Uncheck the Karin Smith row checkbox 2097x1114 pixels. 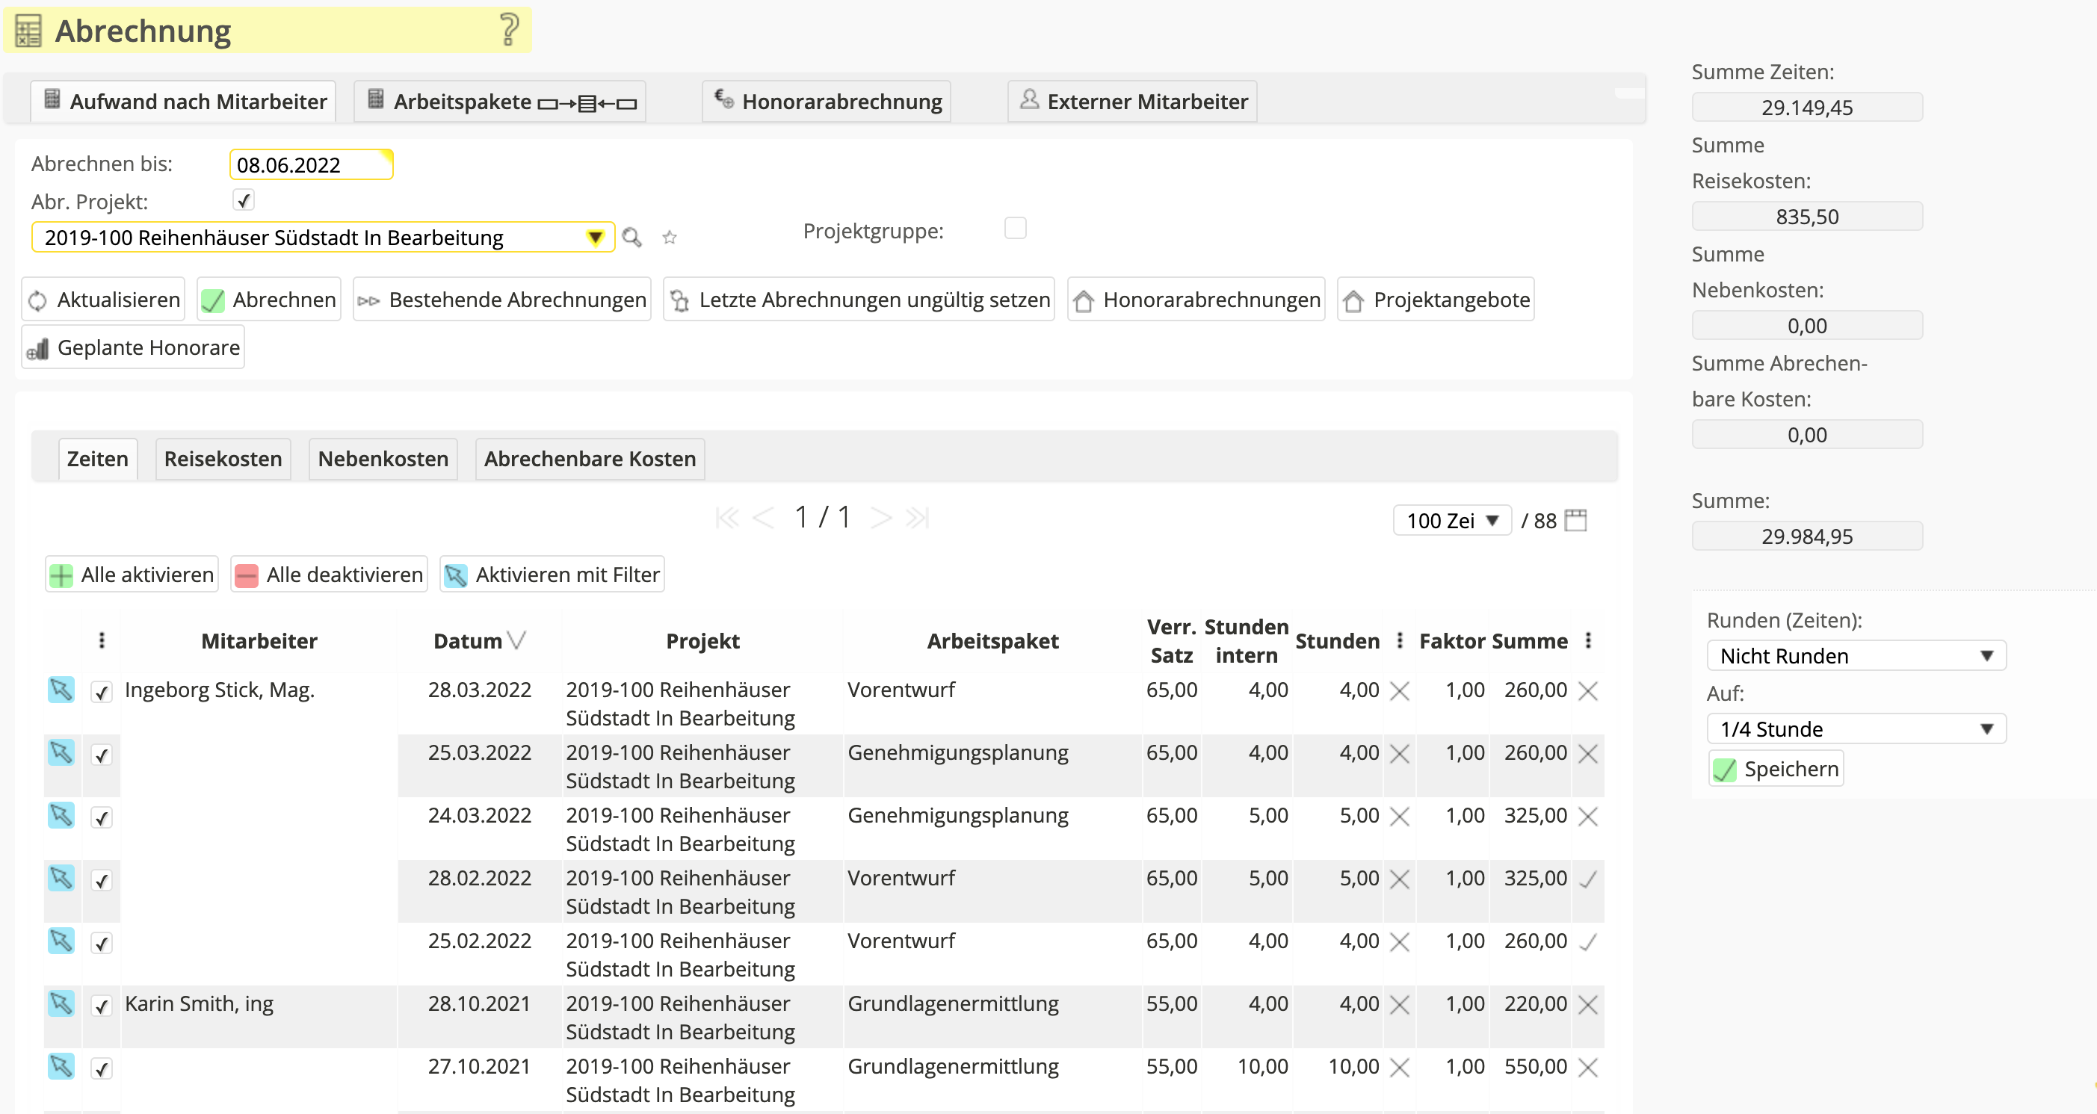coord(102,1005)
